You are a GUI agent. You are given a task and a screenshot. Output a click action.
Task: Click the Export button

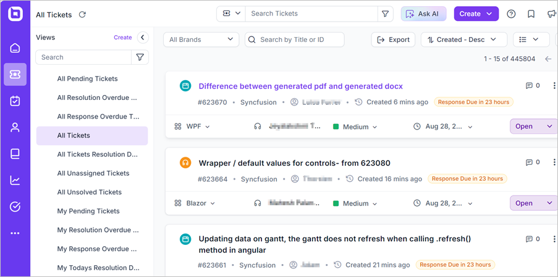point(393,39)
